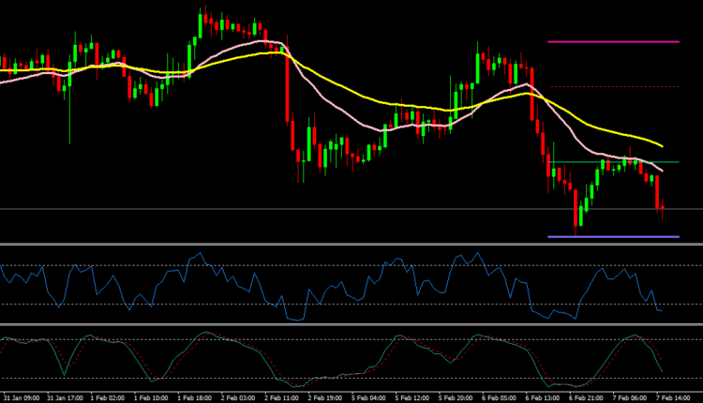Screen dimensions: 703x403
Task: Click the small red arrow marker on last candle
Action: (663, 205)
